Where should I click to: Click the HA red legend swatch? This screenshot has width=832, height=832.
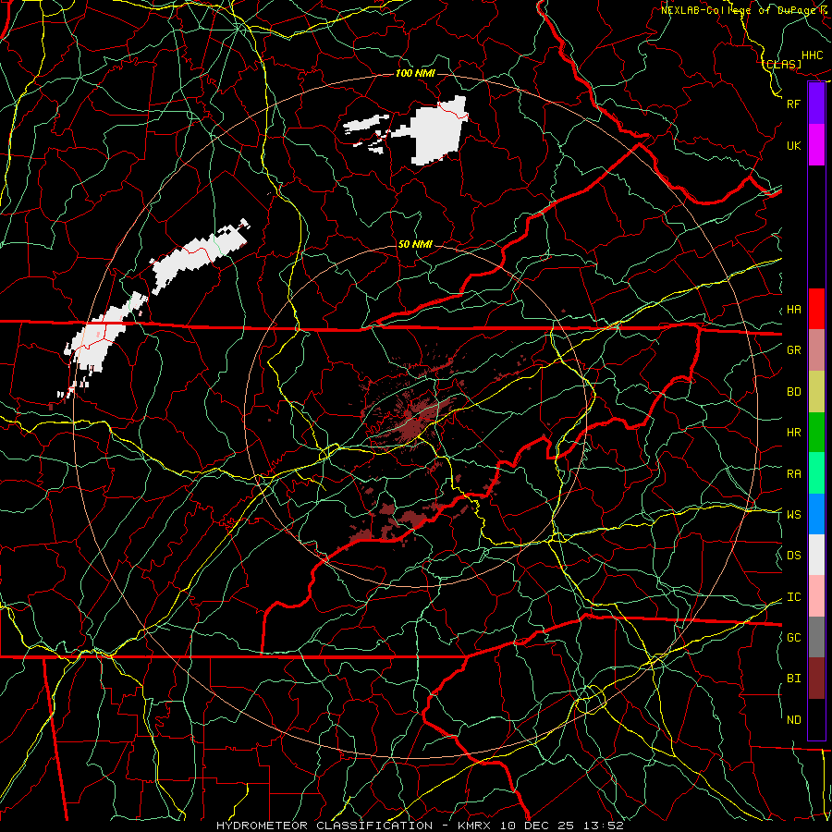[x=816, y=309]
